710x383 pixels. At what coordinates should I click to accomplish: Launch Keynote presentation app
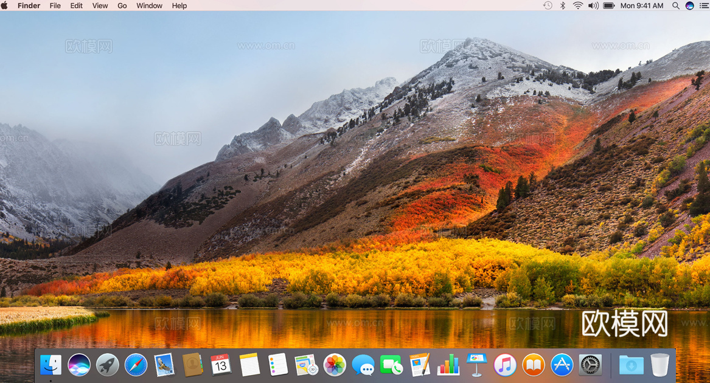pos(476,365)
